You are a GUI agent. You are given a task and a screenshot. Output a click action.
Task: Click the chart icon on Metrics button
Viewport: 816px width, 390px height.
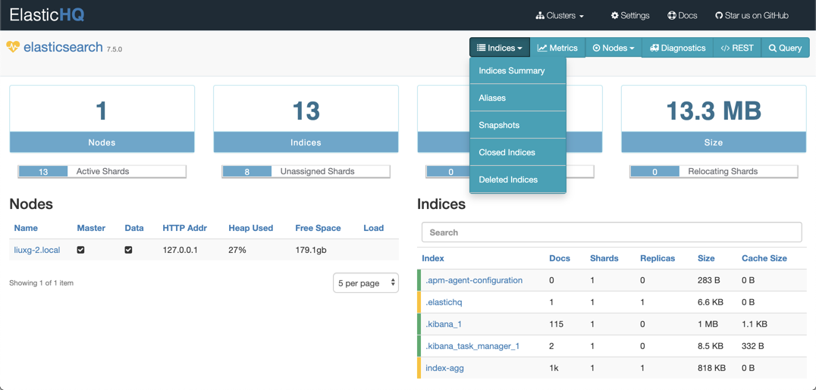(x=542, y=48)
